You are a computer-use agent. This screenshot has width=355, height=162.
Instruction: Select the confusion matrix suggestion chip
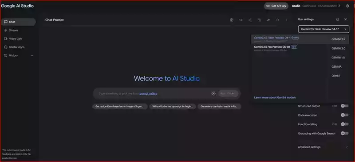point(219,106)
